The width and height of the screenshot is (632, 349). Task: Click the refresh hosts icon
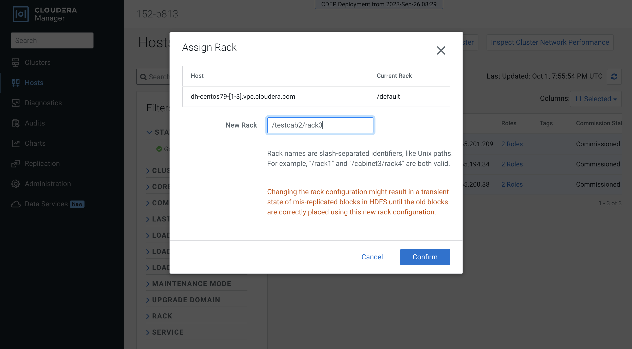click(614, 77)
